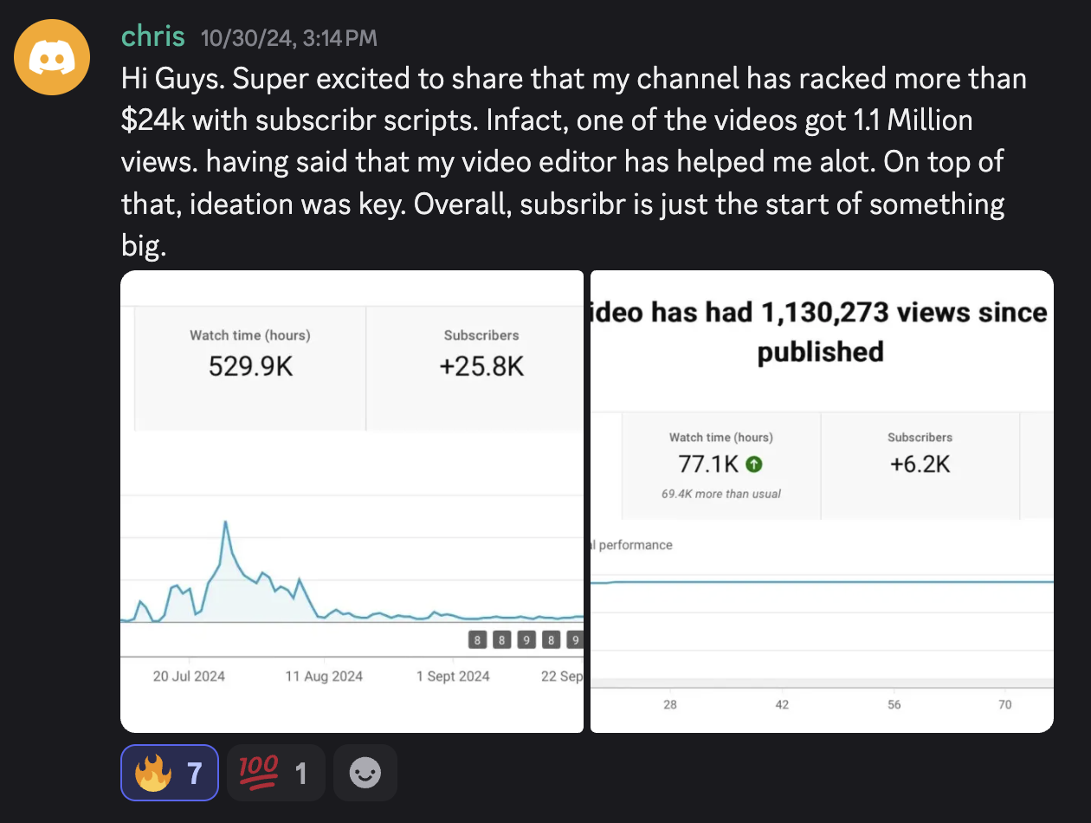This screenshot has width=1091, height=823.
Task: Open the right 1,130,273 views image attachment
Action: [822, 502]
